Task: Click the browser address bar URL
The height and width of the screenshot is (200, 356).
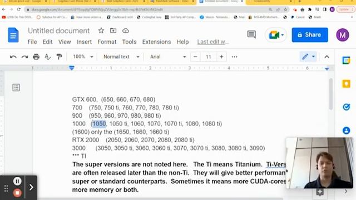Action: point(97,9)
